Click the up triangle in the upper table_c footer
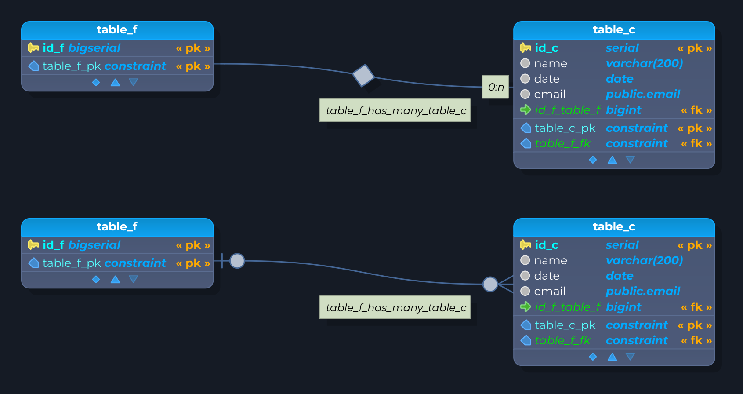This screenshot has height=394, width=743. point(612,160)
